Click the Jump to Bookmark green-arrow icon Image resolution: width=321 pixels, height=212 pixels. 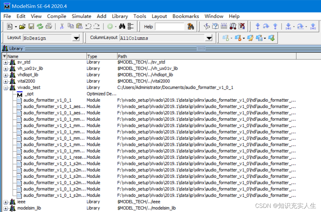pos(271,38)
